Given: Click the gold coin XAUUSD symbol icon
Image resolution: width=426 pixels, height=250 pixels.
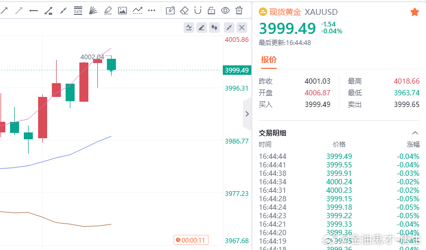Looking at the screenshot, I should click(x=263, y=12).
